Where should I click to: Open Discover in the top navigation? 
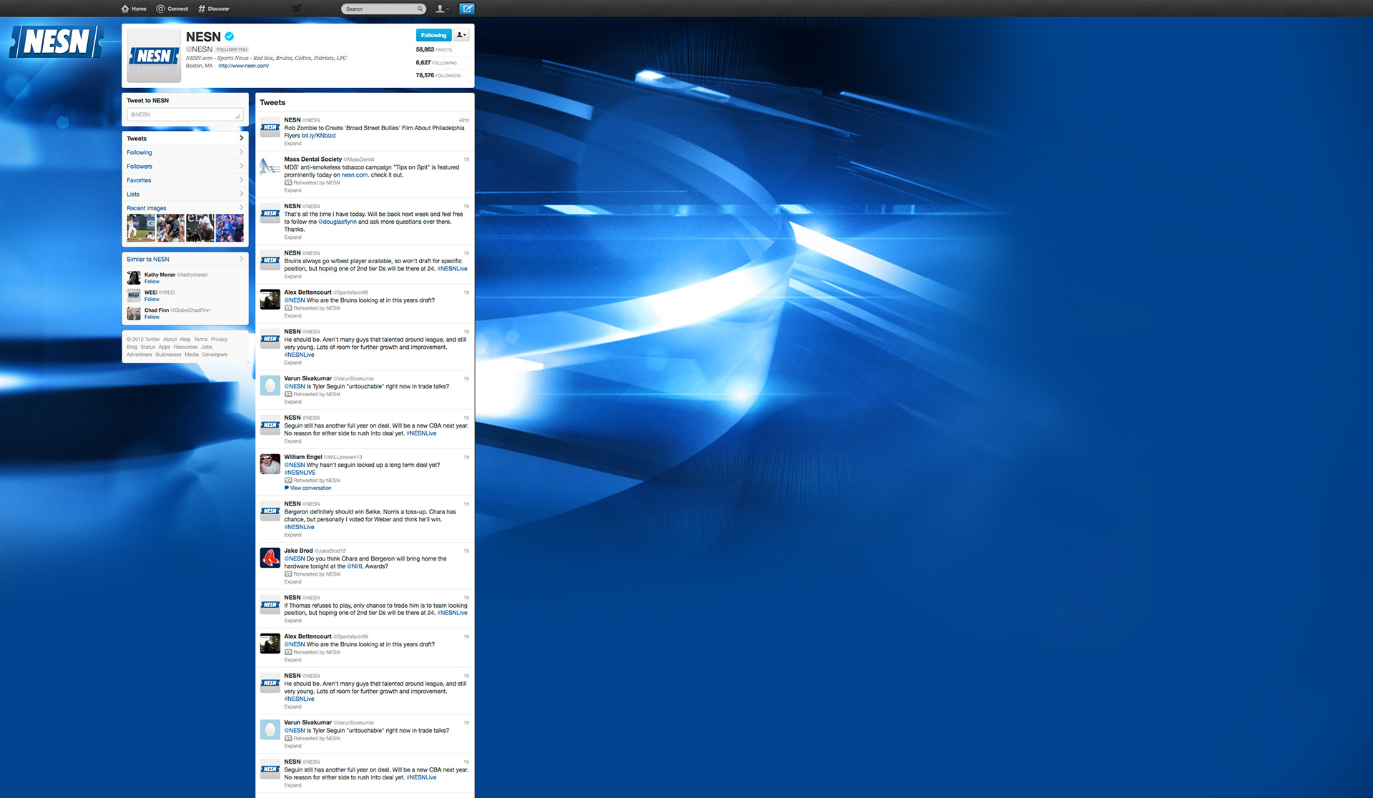214,9
